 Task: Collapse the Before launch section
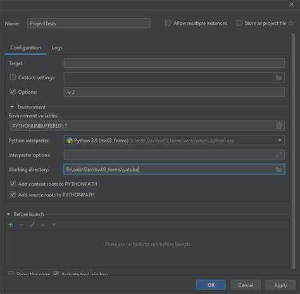pyautogui.click(x=8, y=214)
